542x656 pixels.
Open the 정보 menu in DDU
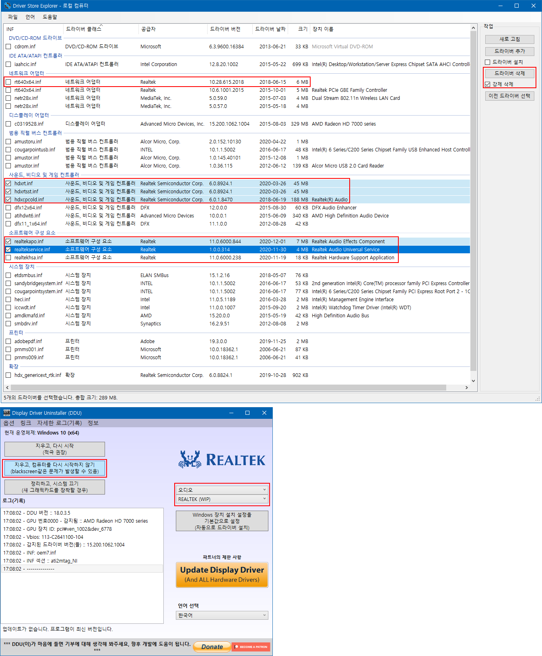pyautogui.click(x=93, y=423)
